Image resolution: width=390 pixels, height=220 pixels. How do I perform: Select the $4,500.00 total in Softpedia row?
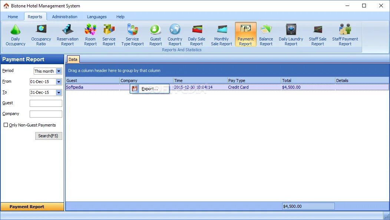[x=308, y=87]
